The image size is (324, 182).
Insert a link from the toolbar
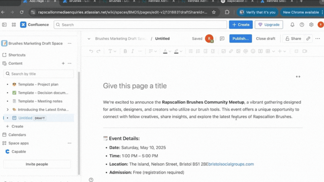pyautogui.click(x=231, y=51)
